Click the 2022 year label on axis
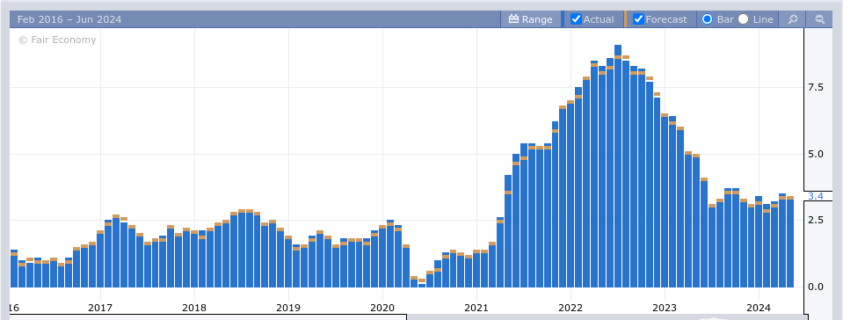 pos(570,309)
